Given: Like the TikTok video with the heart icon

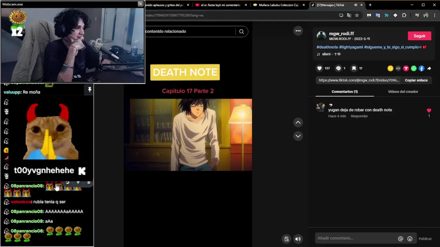Looking at the screenshot, I should (319, 68).
